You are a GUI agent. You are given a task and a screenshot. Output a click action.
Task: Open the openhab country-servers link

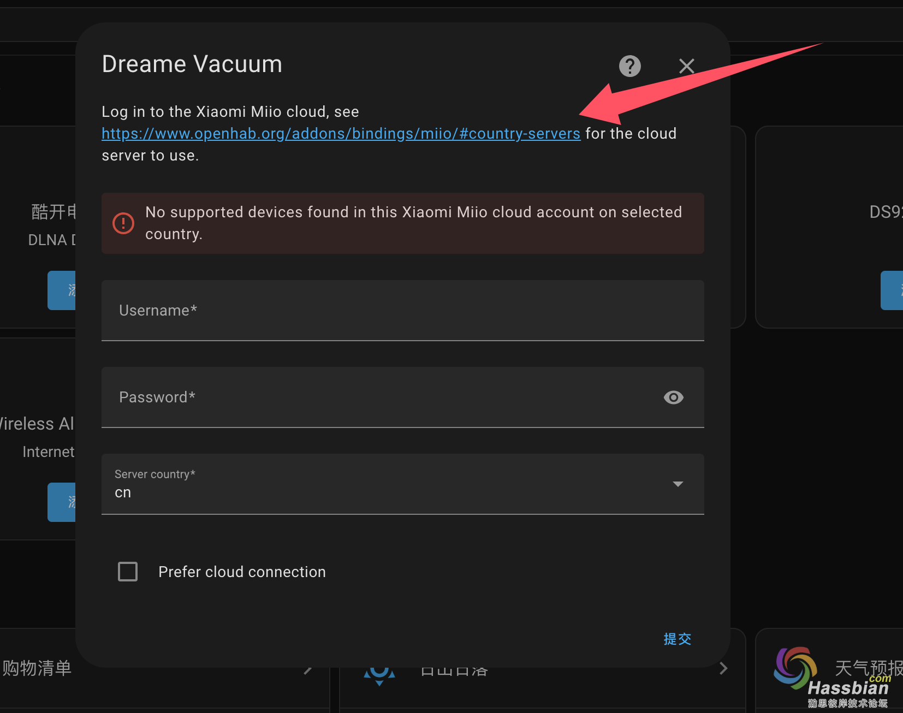click(341, 134)
